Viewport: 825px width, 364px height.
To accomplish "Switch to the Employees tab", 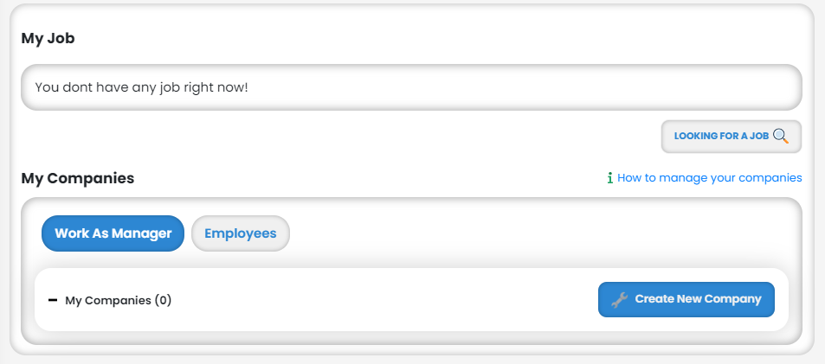I will (x=240, y=233).
